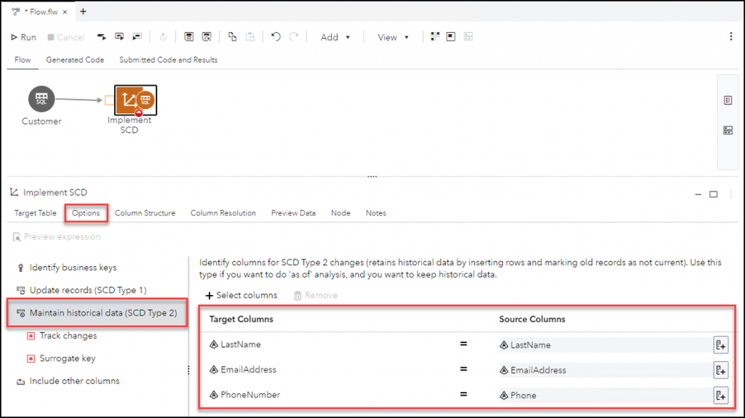Image resolution: width=745 pixels, height=418 pixels.
Task: Click column picker icon for the Phone source
Action: tap(720, 396)
